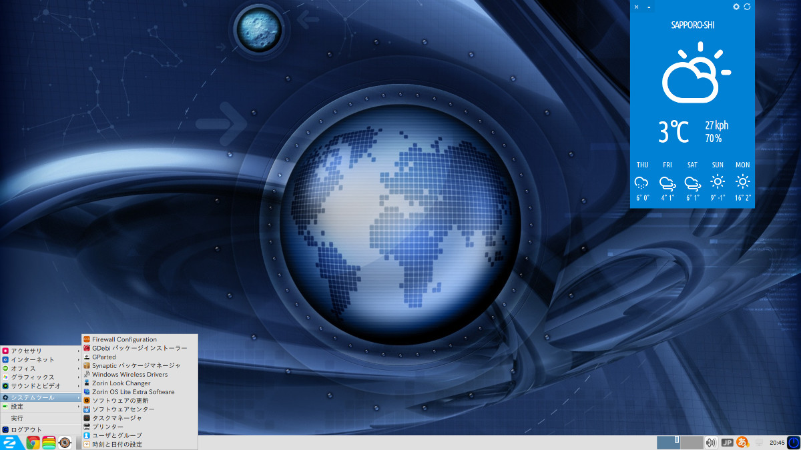Refresh the weather widget data

pyautogui.click(x=747, y=7)
